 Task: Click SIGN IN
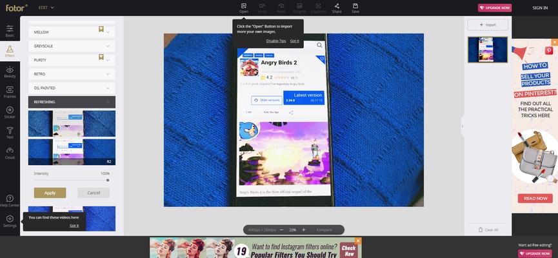(x=540, y=8)
